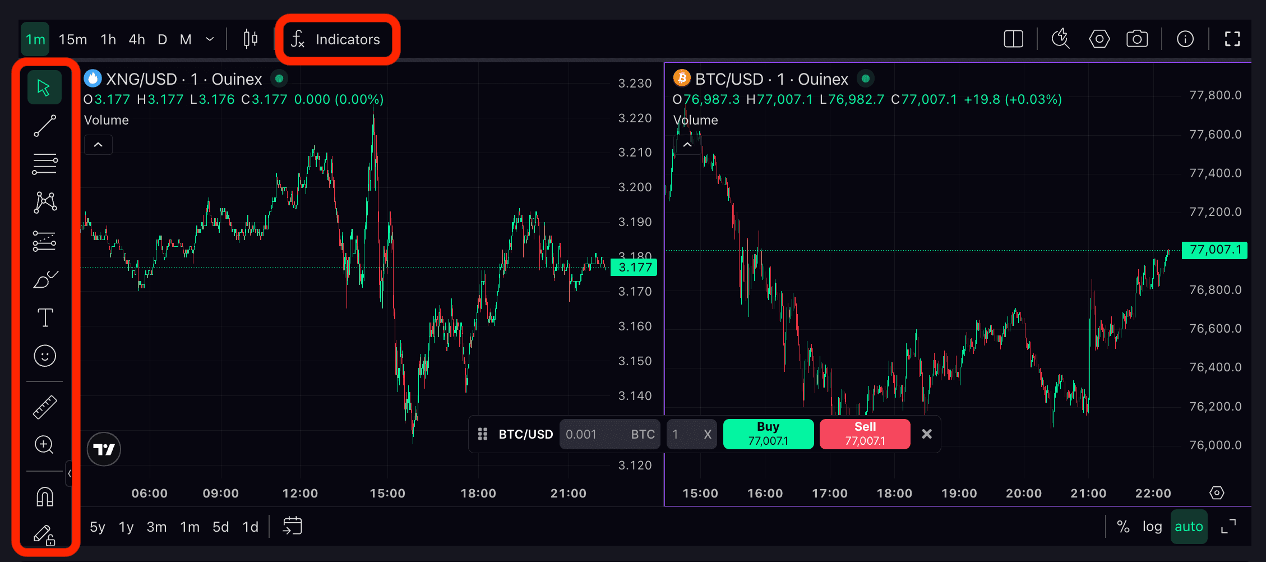Image resolution: width=1266 pixels, height=562 pixels.
Task: Toggle the percent scale mode
Action: 1123,527
